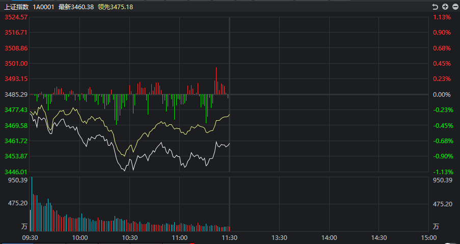The image size is (460, 244).
Task: Click the 3453.87 price axis label
Action: coord(16,156)
